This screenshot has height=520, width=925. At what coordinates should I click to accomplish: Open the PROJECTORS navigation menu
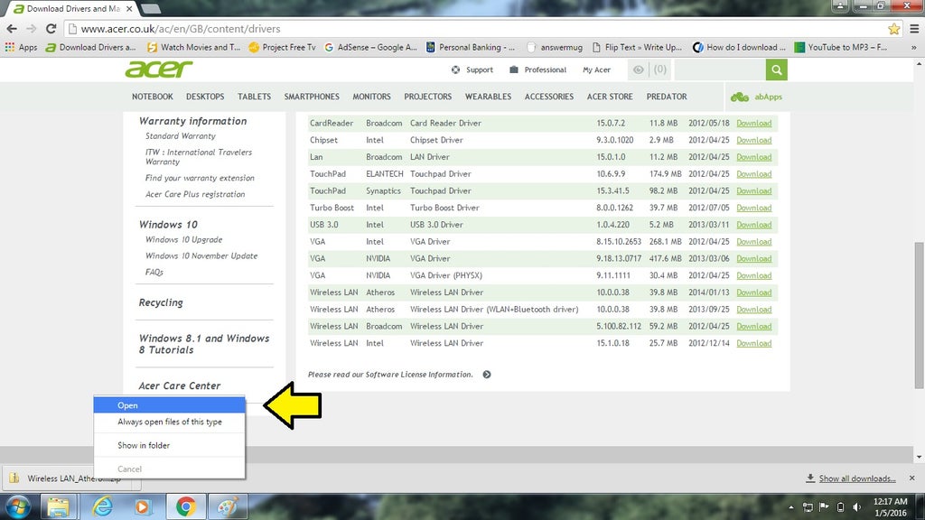427,97
